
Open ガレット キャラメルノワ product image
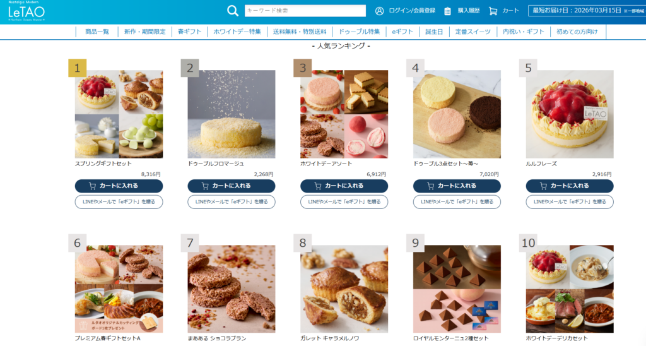[344, 289]
